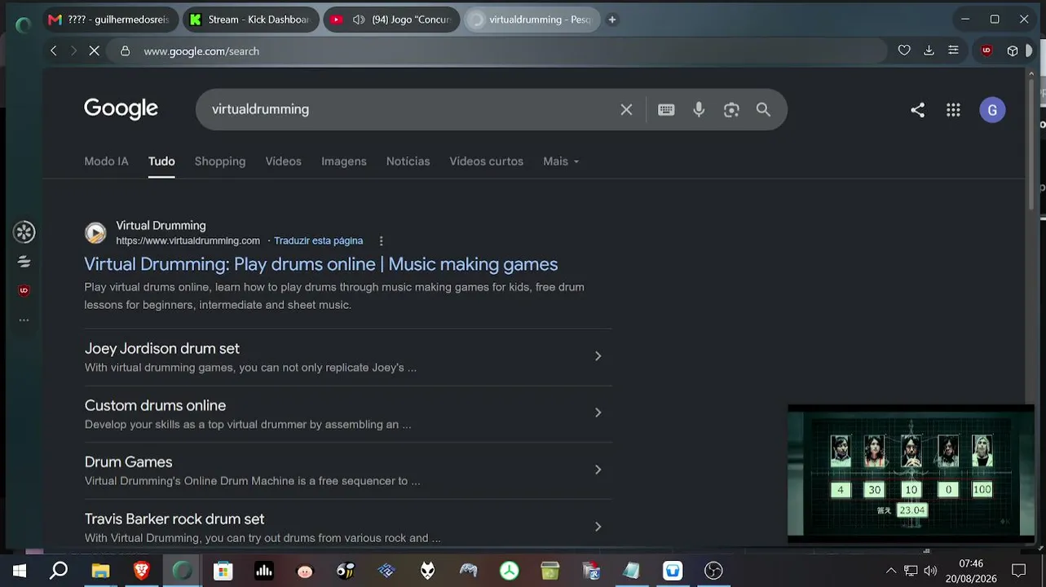Open the Custom drums online sitelink
The image size is (1046, 587).
pos(155,405)
